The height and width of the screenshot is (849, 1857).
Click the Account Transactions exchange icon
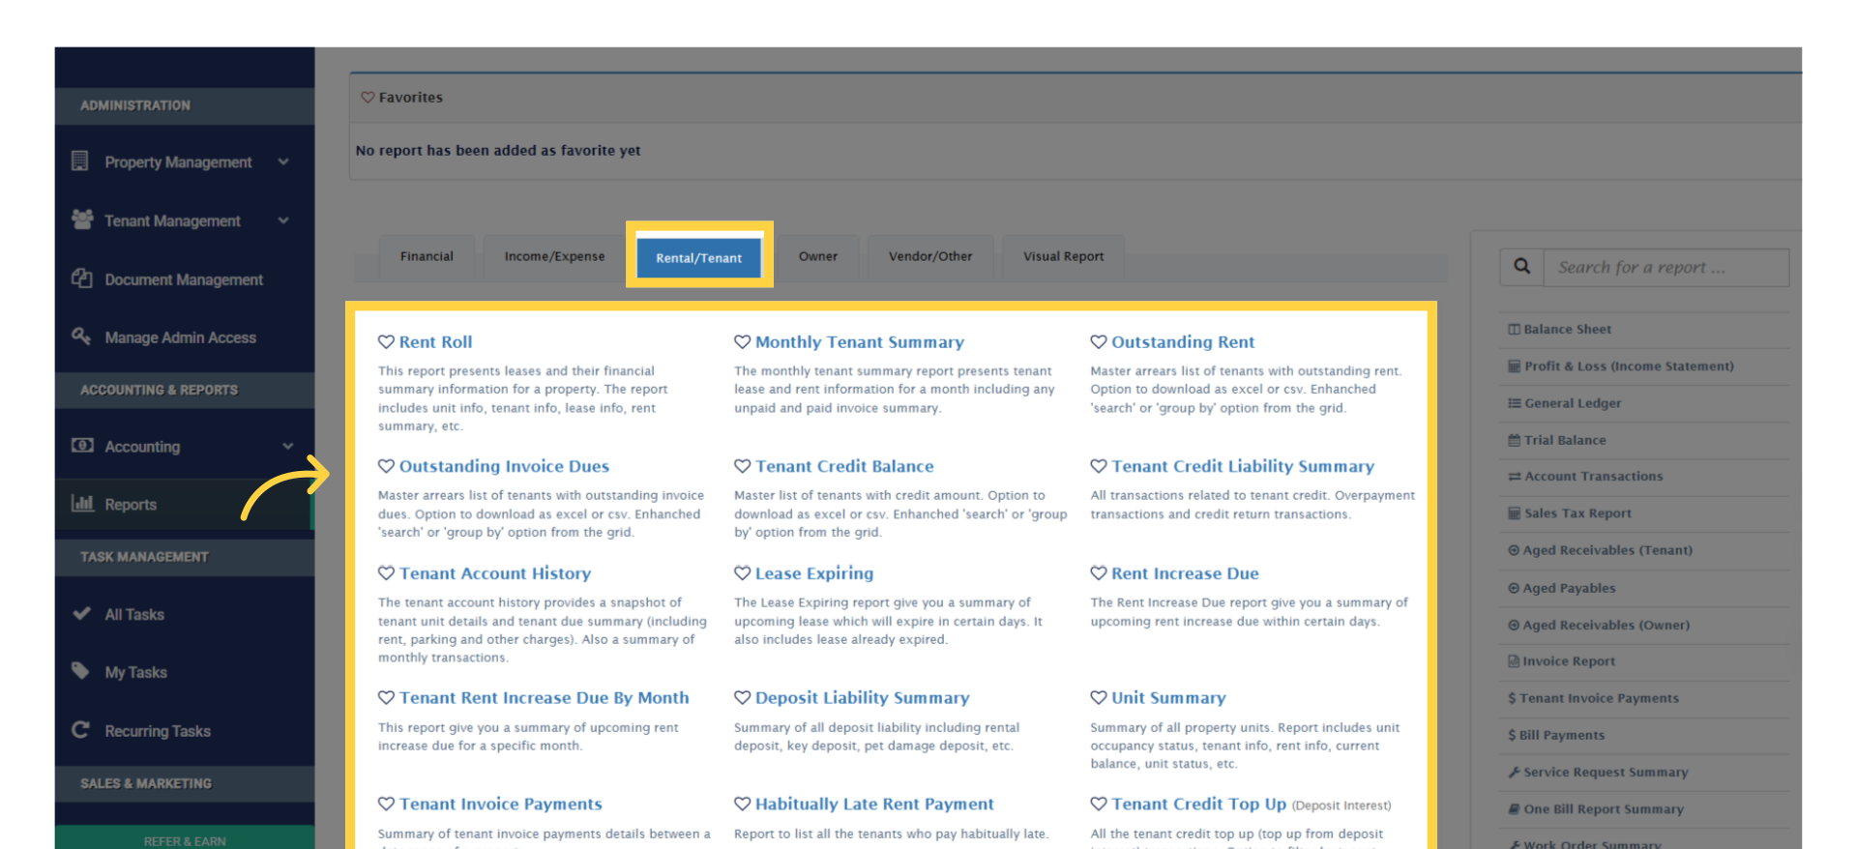click(x=1514, y=477)
